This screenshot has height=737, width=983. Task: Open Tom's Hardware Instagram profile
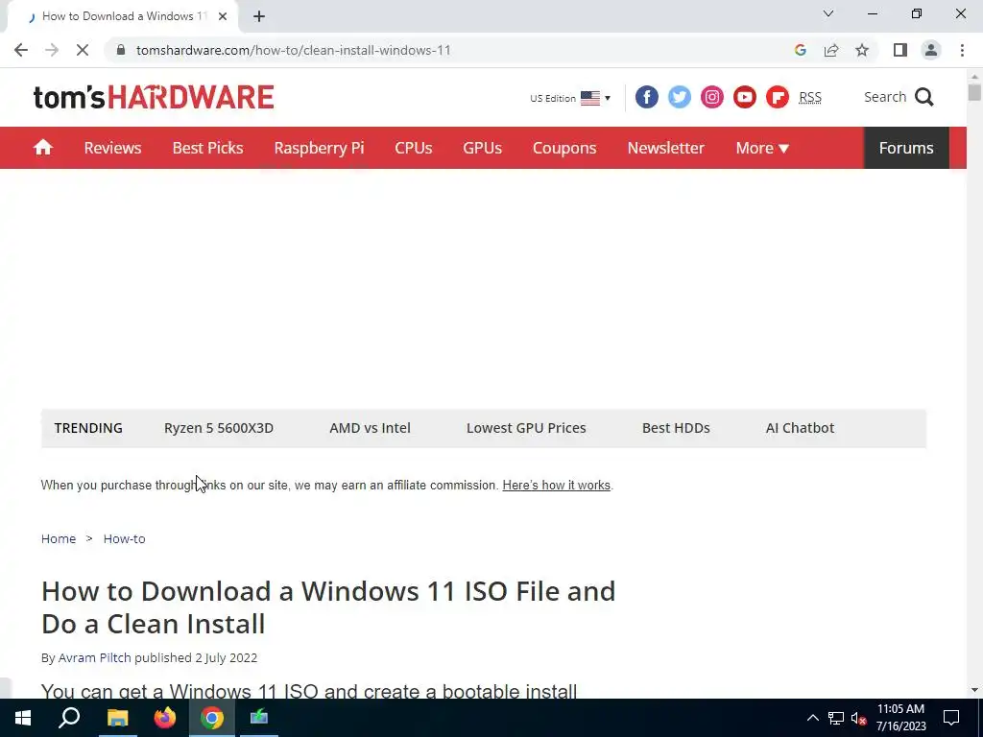[712, 97]
